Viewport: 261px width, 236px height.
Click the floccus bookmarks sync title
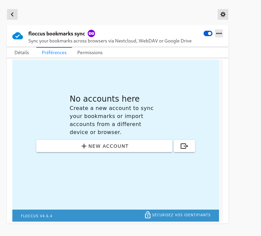pyautogui.click(x=57, y=33)
